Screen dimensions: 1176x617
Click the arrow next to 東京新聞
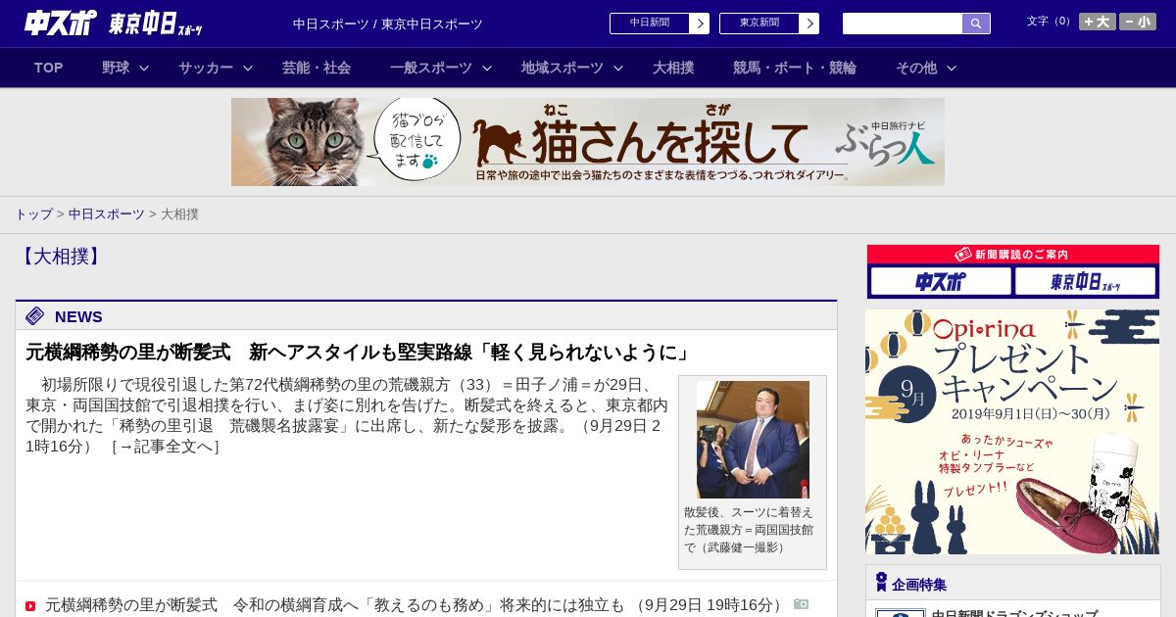[809, 24]
